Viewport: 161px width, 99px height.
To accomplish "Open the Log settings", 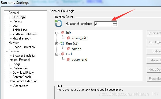I will (15, 26).
